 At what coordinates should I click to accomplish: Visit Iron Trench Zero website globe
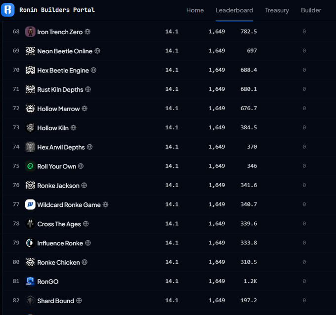(87, 32)
